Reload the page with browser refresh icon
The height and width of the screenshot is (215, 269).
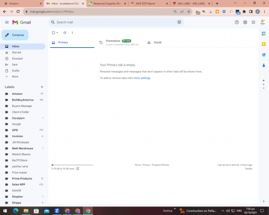(x=18, y=12)
